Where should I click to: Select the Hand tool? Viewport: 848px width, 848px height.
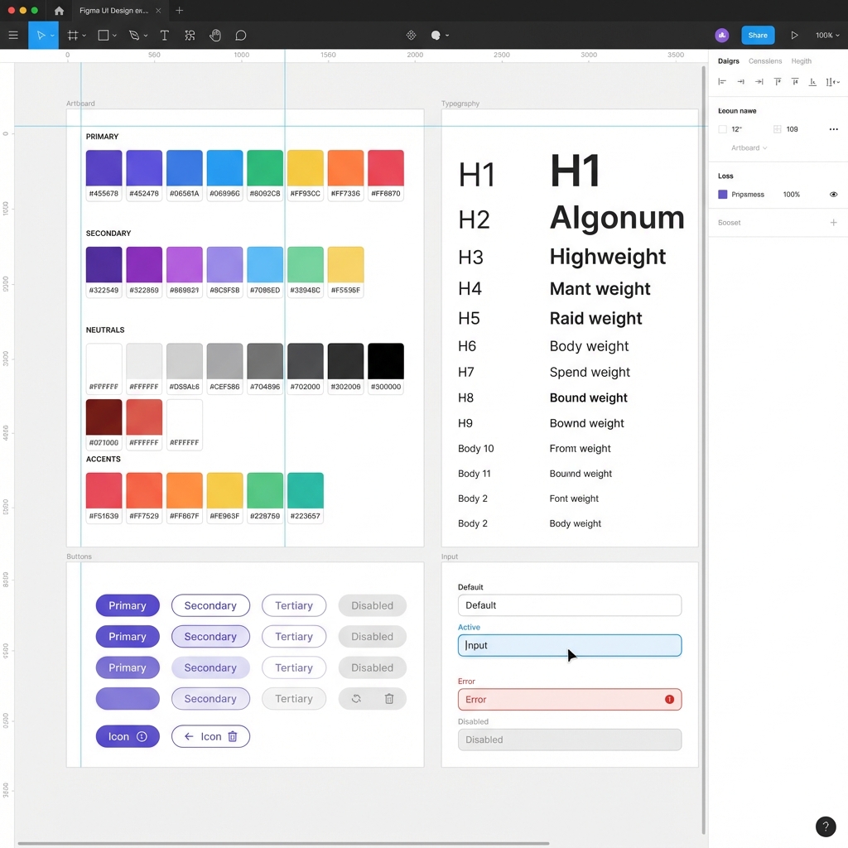point(215,35)
